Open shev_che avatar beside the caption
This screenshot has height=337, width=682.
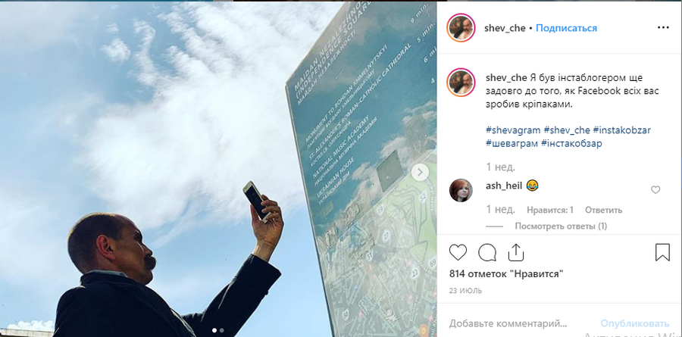(x=461, y=83)
